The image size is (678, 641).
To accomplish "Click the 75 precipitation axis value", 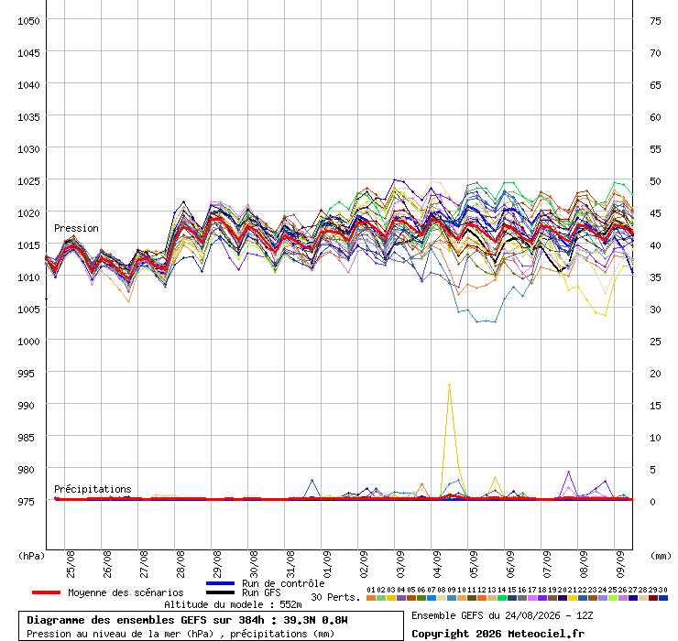I will pyautogui.click(x=655, y=21).
